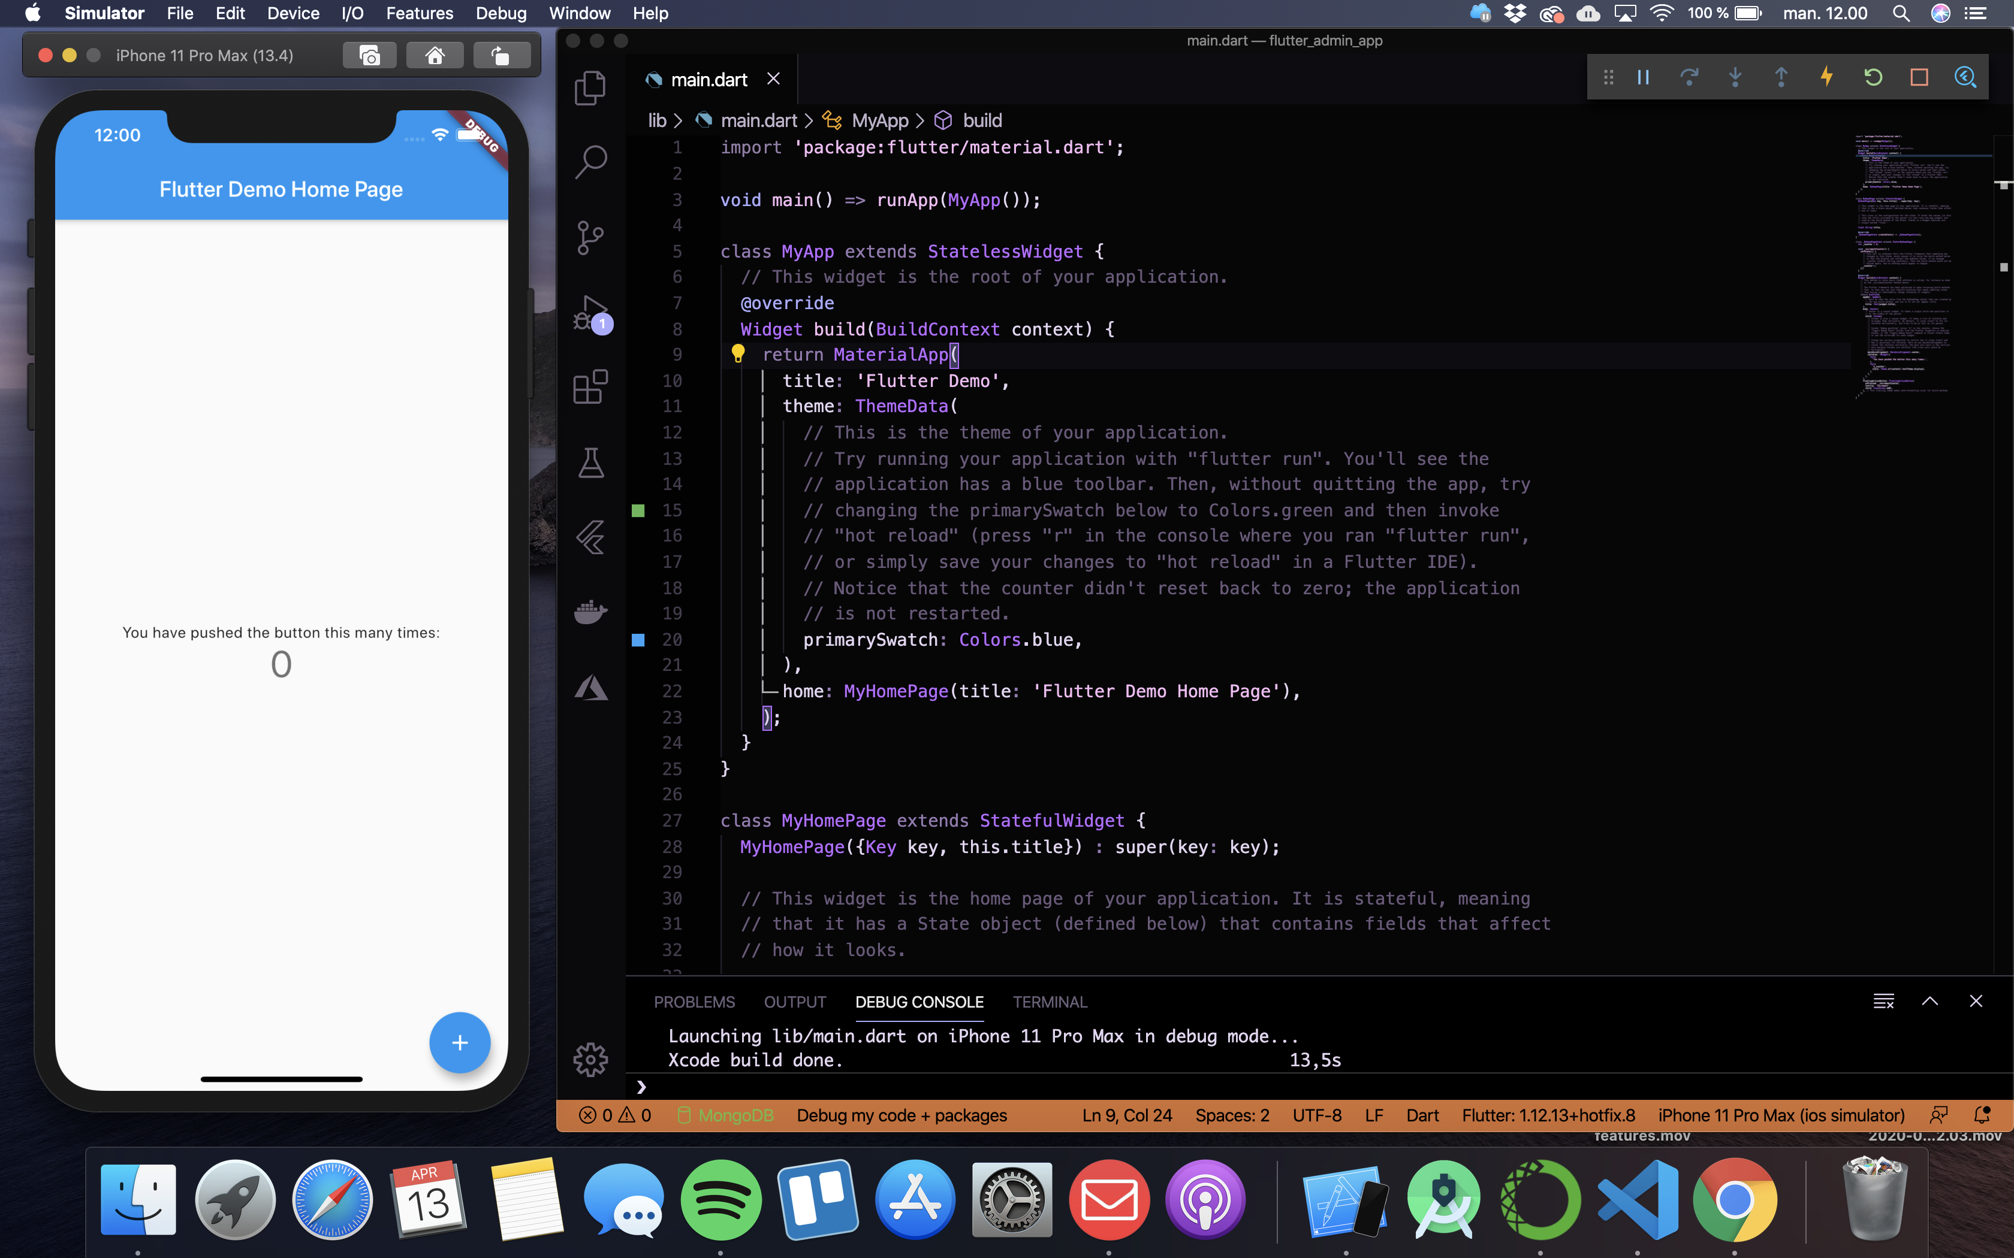
Task: Open the Flutter sidebar view
Action: click(x=590, y=537)
